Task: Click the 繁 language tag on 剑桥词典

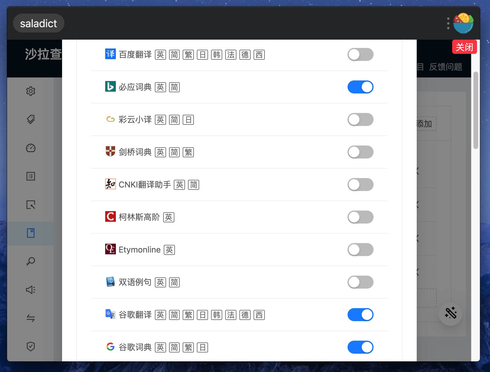Action: (x=188, y=152)
